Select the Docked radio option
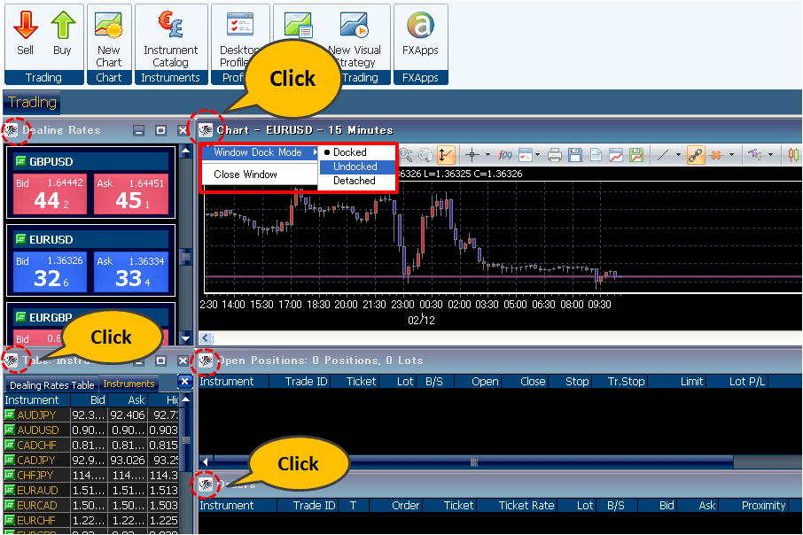 349,152
